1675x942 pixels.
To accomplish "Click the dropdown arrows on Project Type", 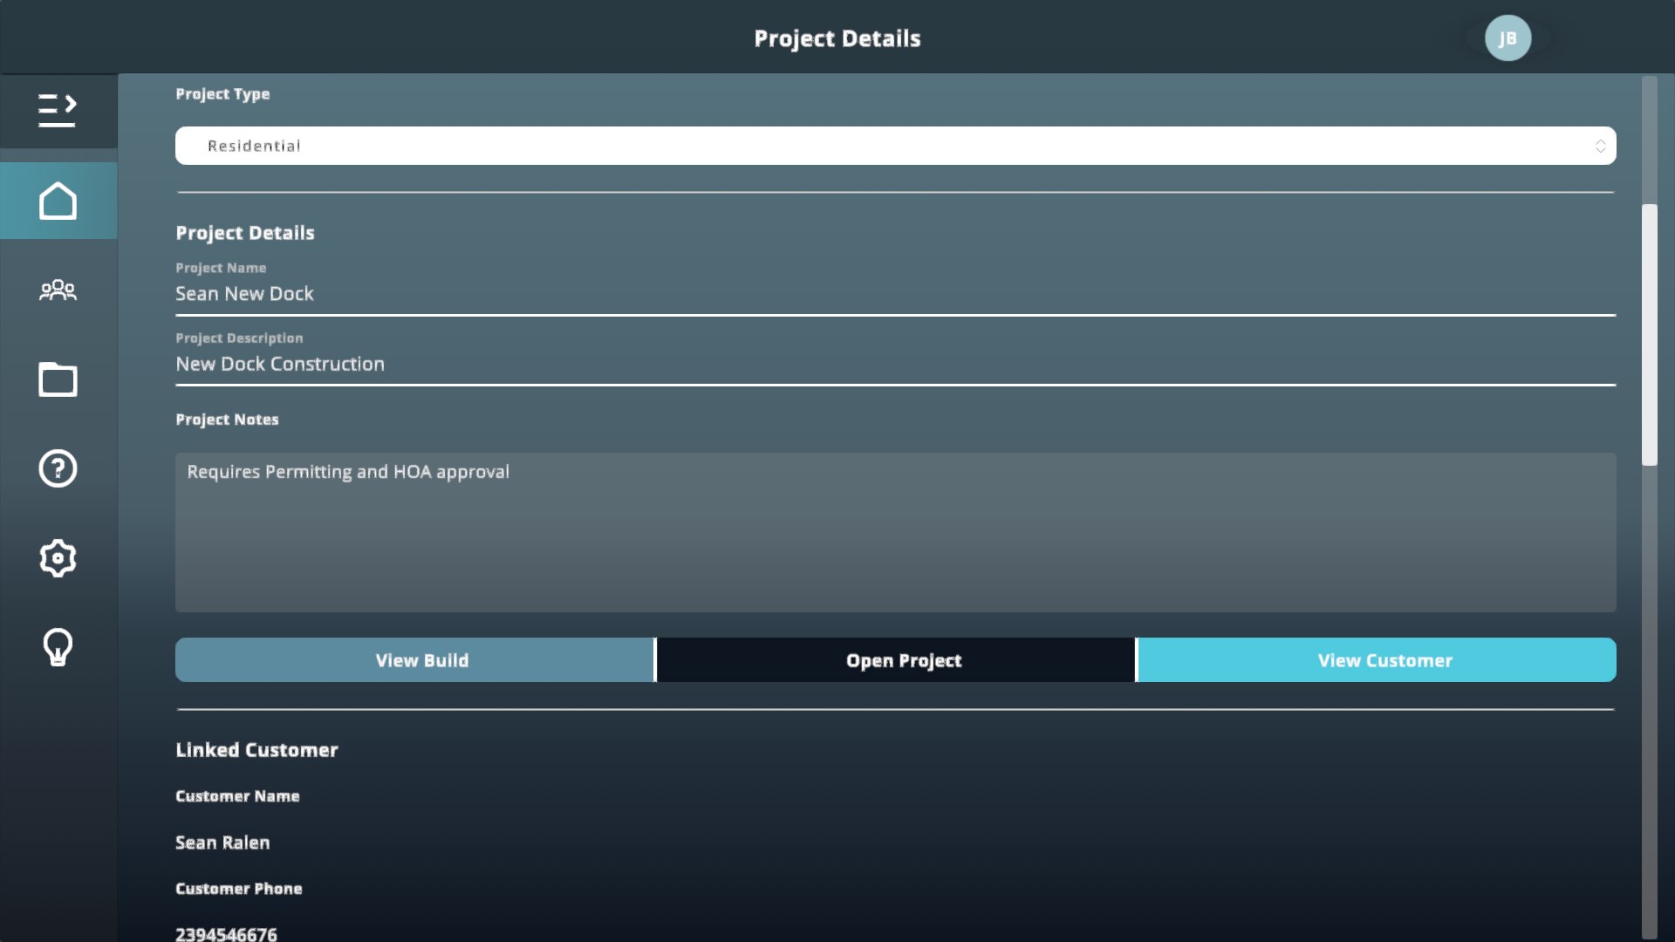I will tap(1600, 146).
